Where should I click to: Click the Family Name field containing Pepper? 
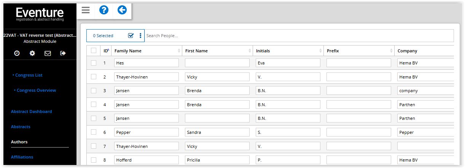pyautogui.click(x=147, y=132)
